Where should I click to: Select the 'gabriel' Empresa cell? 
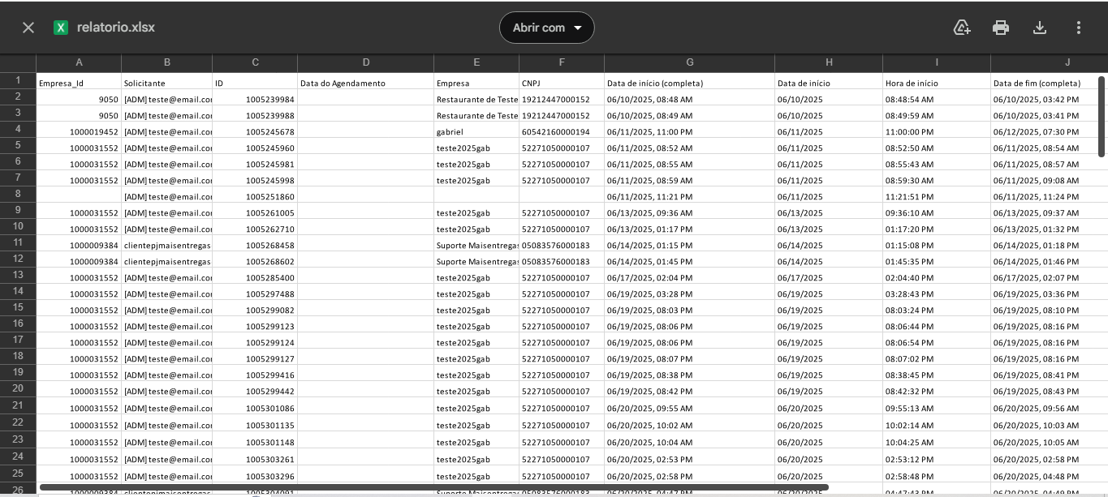(476, 131)
